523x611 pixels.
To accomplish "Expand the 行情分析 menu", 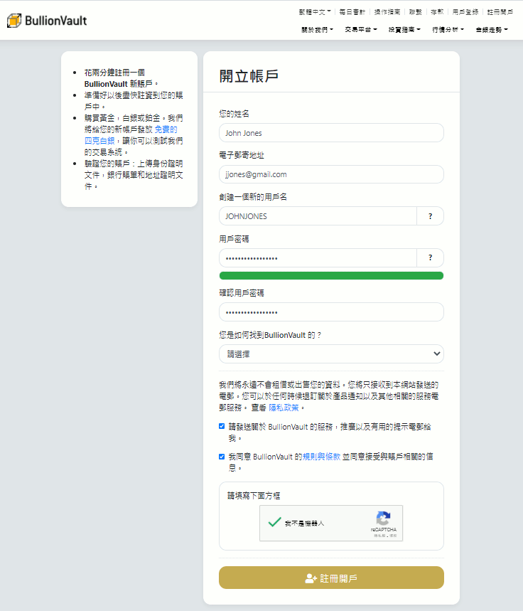I will click(448, 30).
